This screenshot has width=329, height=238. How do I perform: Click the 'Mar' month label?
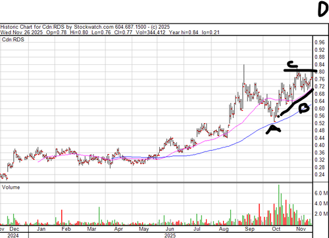(x=91, y=229)
